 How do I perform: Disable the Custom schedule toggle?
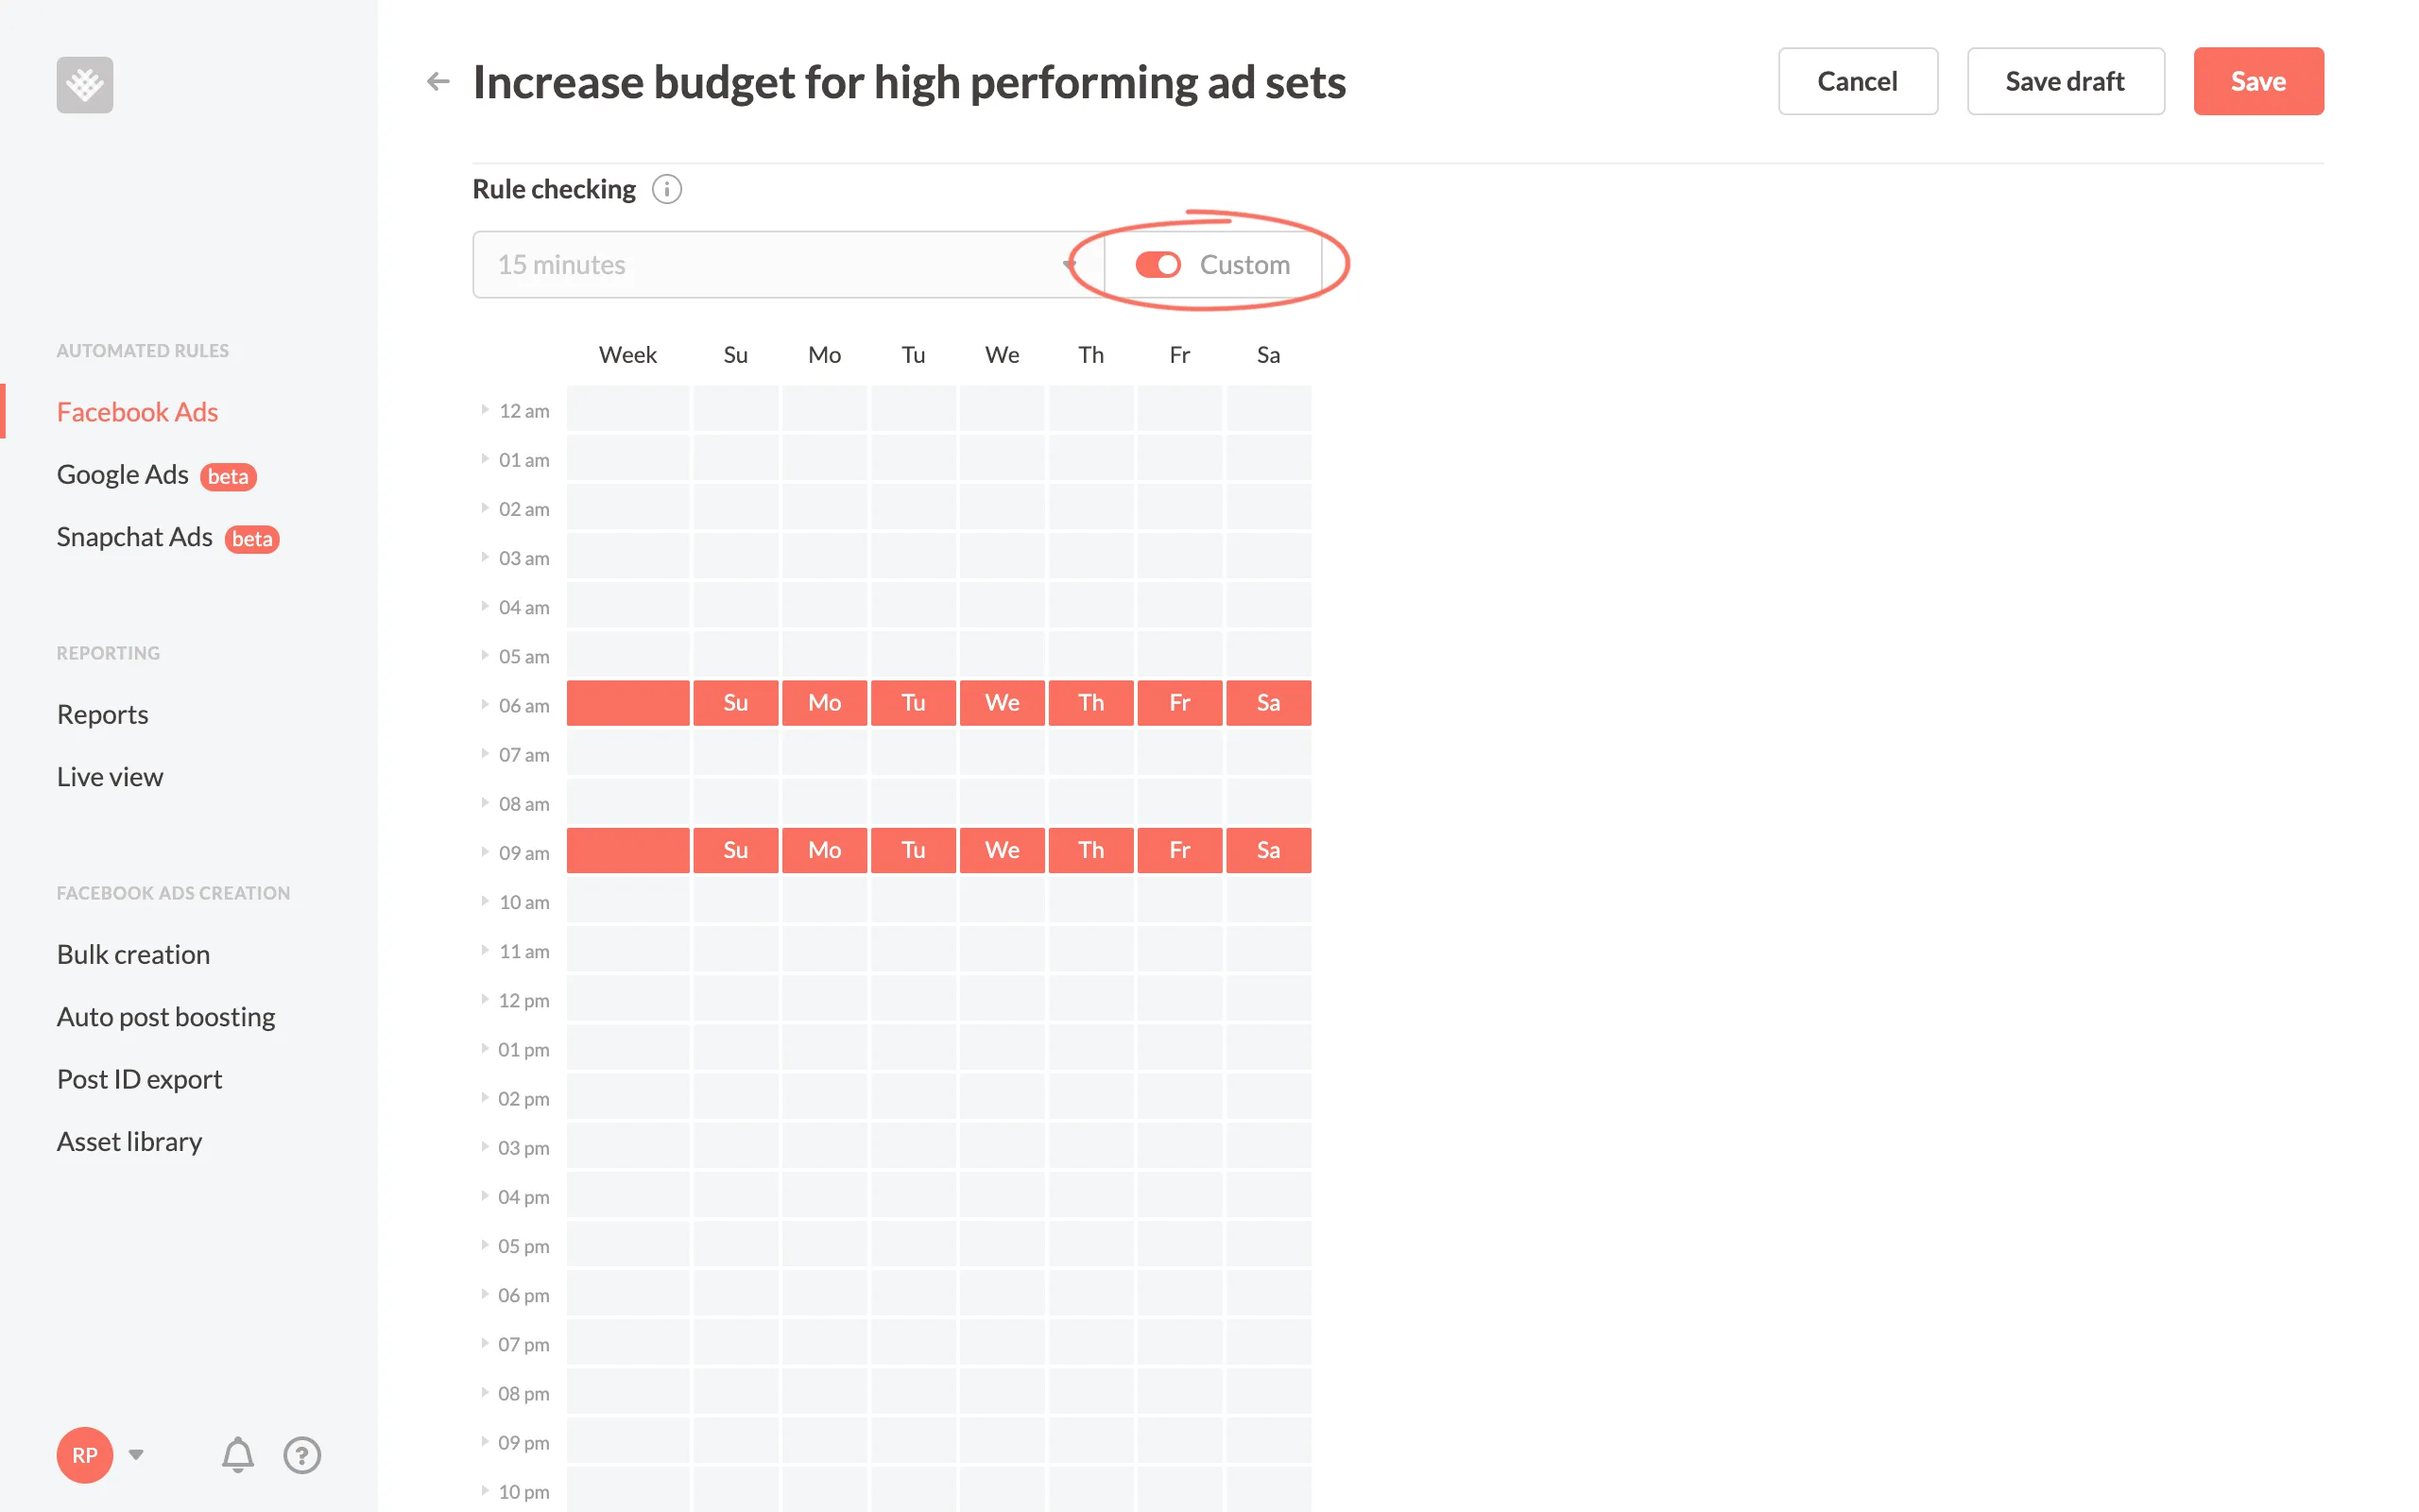pyautogui.click(x=1158, y=264)
